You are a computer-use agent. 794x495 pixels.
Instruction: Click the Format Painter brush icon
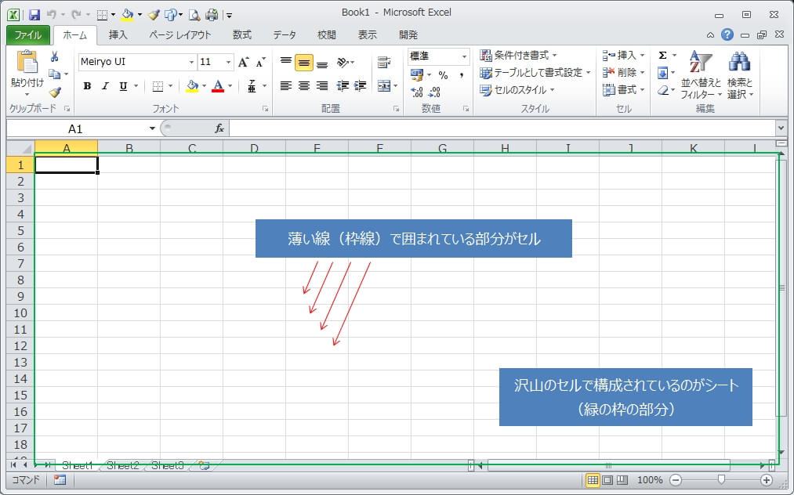(55, 92)
